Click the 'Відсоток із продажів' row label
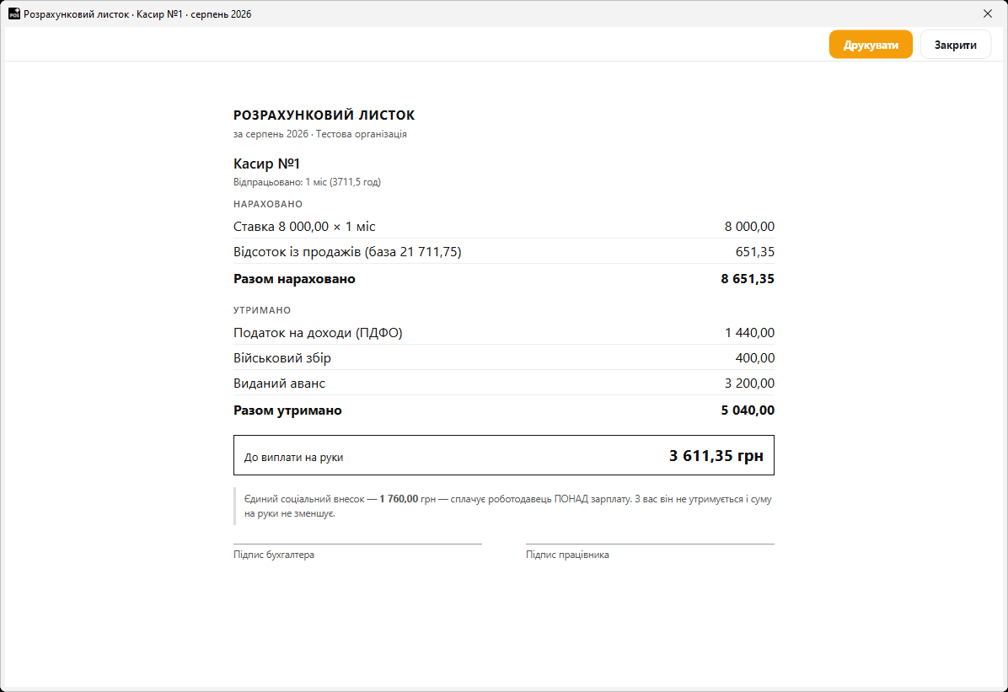The image size is (1008, 692). [347, 251]
